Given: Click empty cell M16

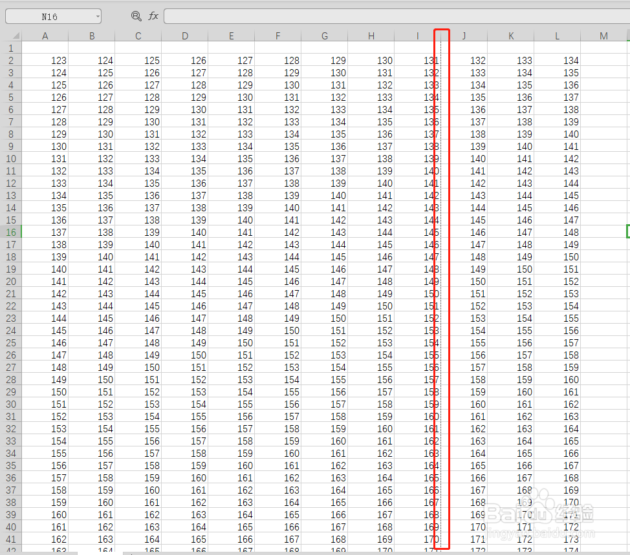Looking at the screenshot, I should [x=604, y=233].
